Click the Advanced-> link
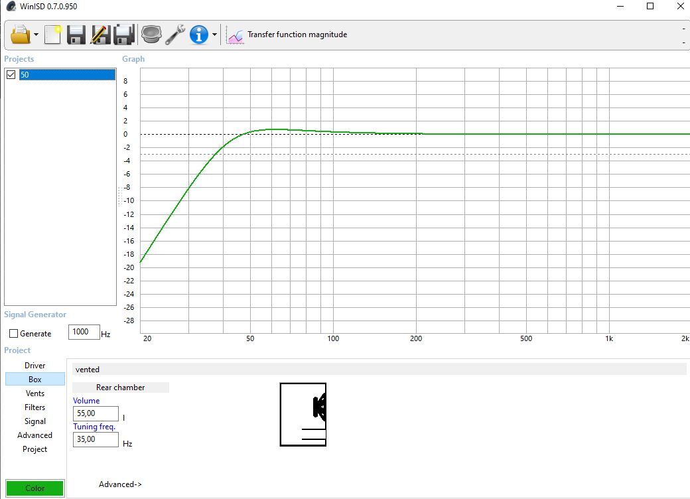The width and height of the screenshot is (690, 499). [x=120, y=484]
